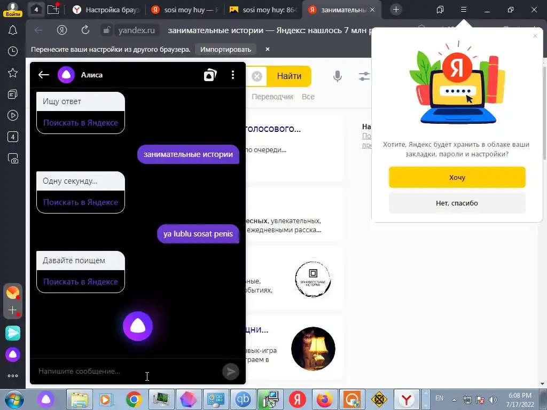547x410 pixels.
Task: Open Все search categories
Action: click(x=308, y=97)
